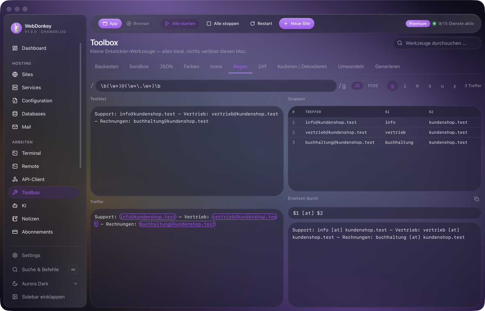Open the Sandbox tab
Screen dimensions: 485x311
pos(139,66)
